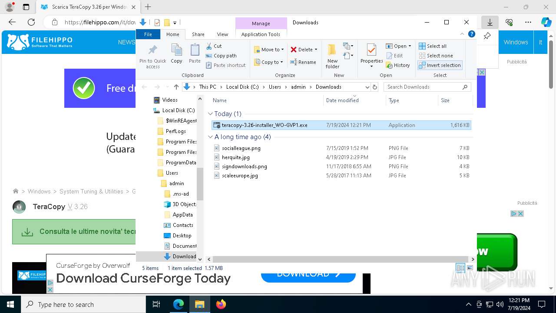Viewport: 556px width, 313px height.
Task: Select herquite.jpg file
Action: (x=341, y=157)
